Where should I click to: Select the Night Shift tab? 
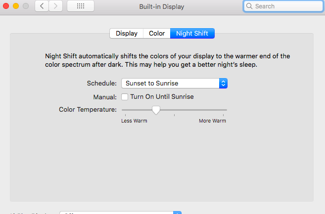[x=192, y=34]
